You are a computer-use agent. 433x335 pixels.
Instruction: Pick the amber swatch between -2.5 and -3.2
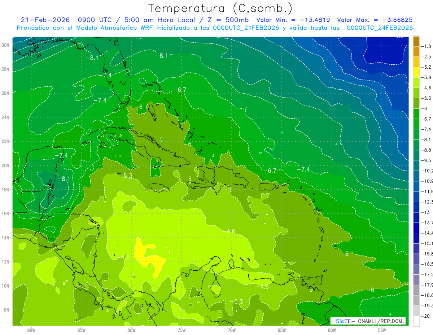pos(416,62)
